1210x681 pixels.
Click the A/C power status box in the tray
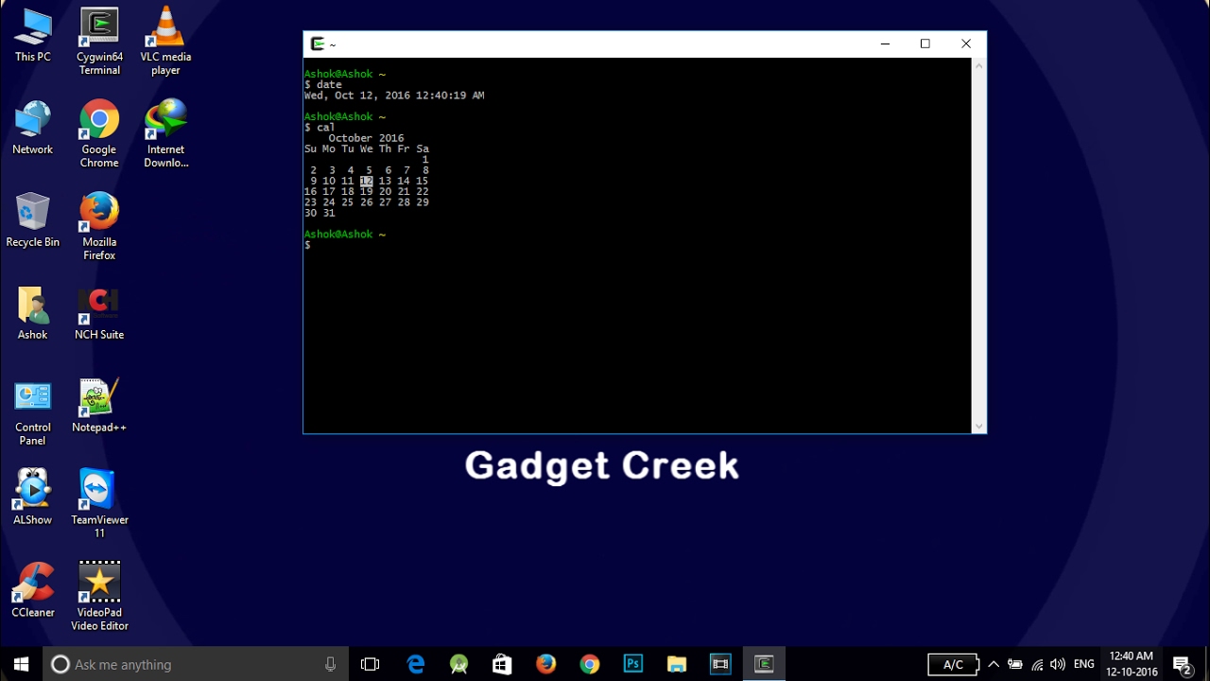(953, 664)
